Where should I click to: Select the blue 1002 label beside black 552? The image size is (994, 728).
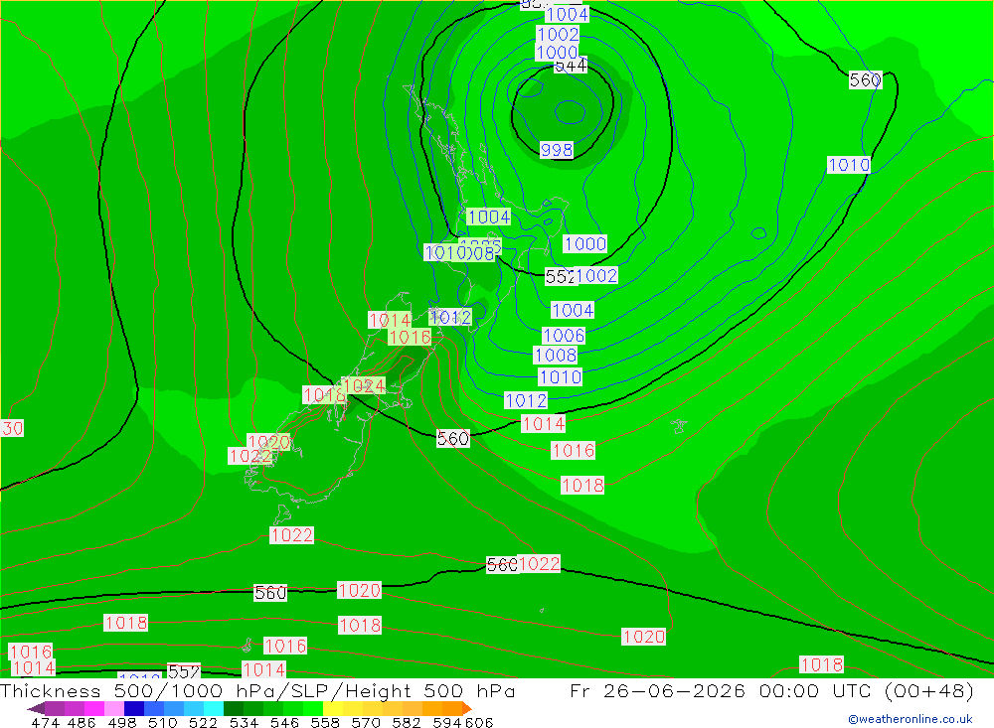click(x=596, y=276)
